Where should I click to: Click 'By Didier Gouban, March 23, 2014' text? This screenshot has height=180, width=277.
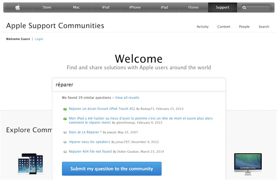click(x=138, y=152)
